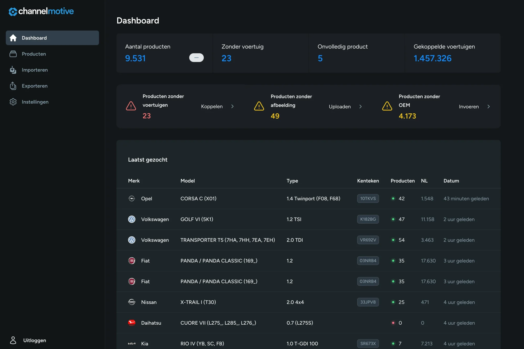The image size is (524, 349).
Task: Expand Uploaden chevron arrow
Action: click(361, 107)
